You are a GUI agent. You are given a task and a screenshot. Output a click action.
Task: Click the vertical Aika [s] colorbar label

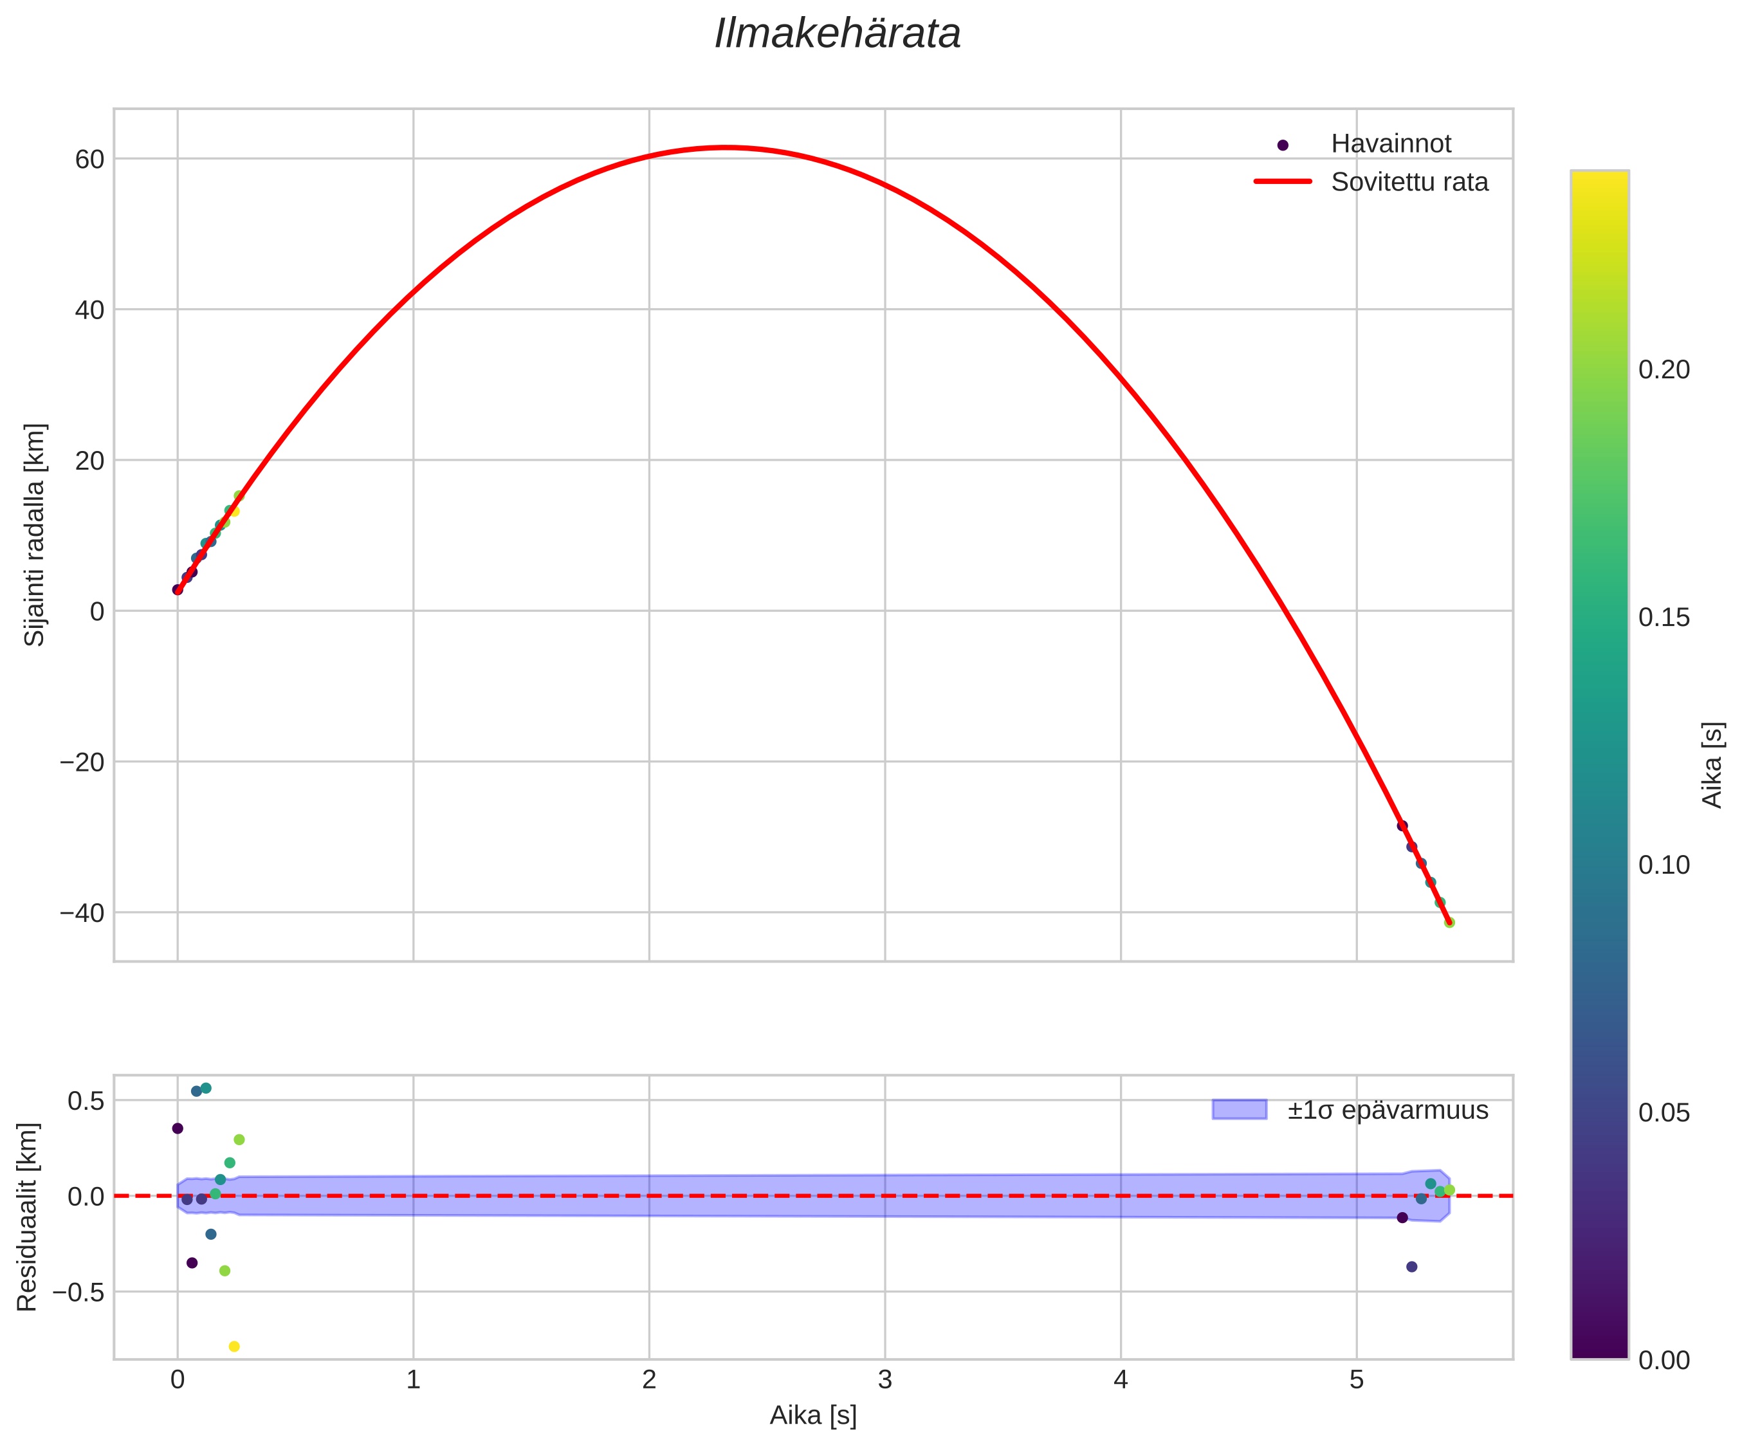tap(1712, 765)
